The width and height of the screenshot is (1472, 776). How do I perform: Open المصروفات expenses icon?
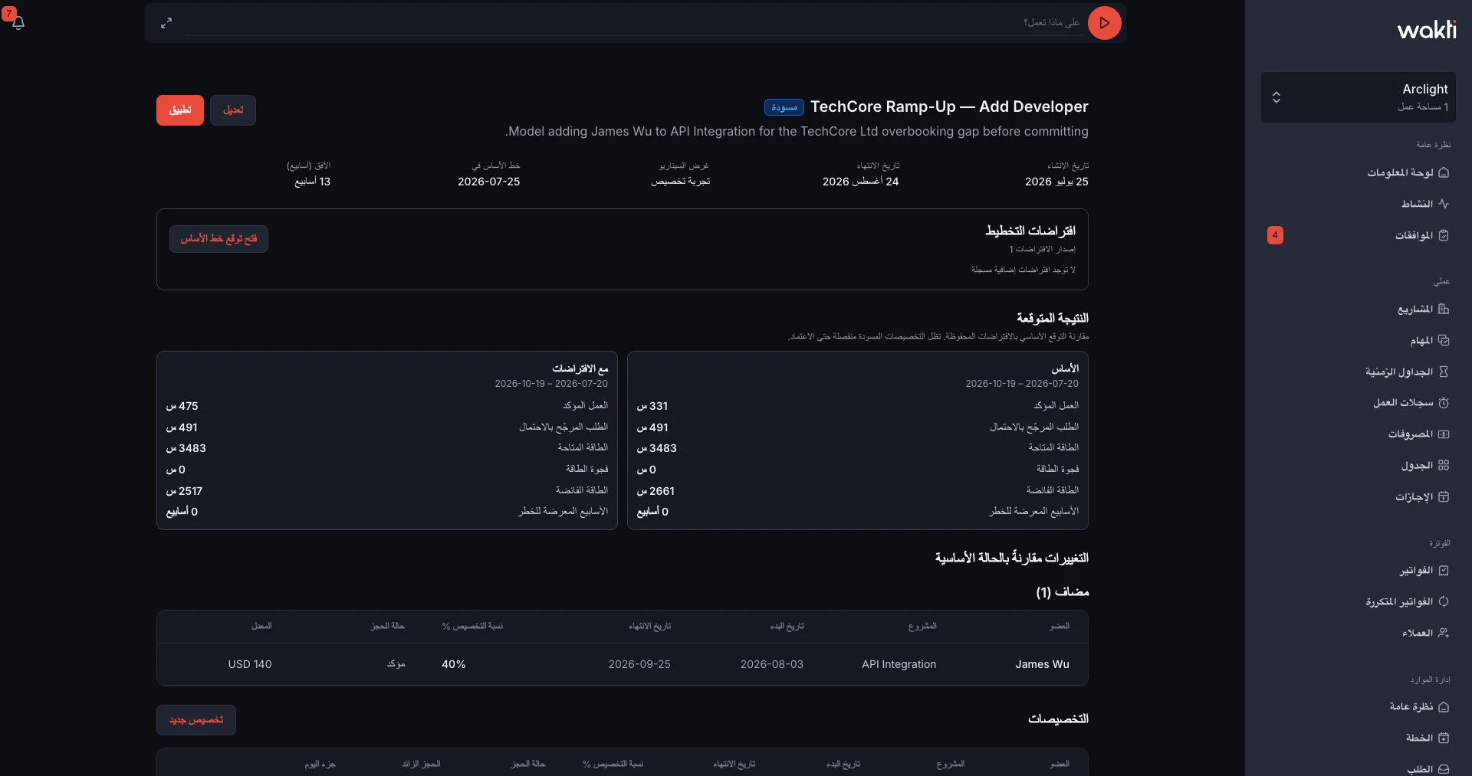click(x=1444, y=434)
